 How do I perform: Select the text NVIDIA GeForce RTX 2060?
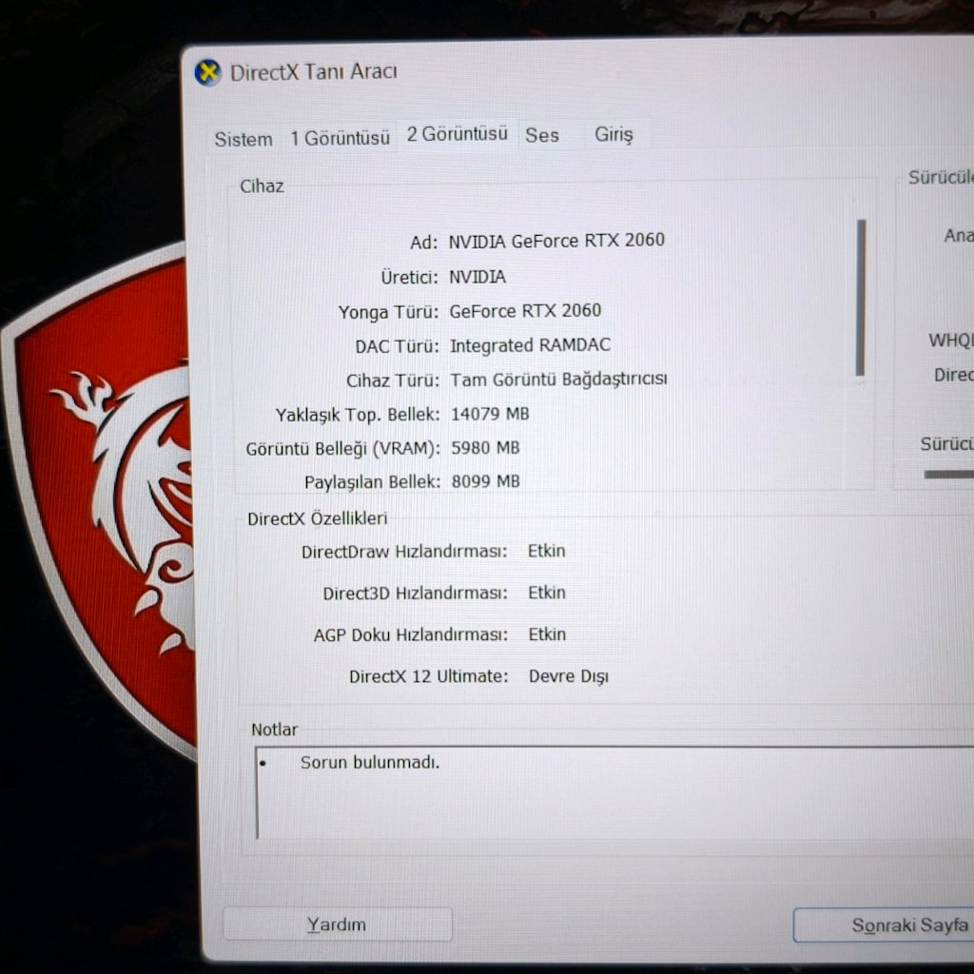(556, 241)
